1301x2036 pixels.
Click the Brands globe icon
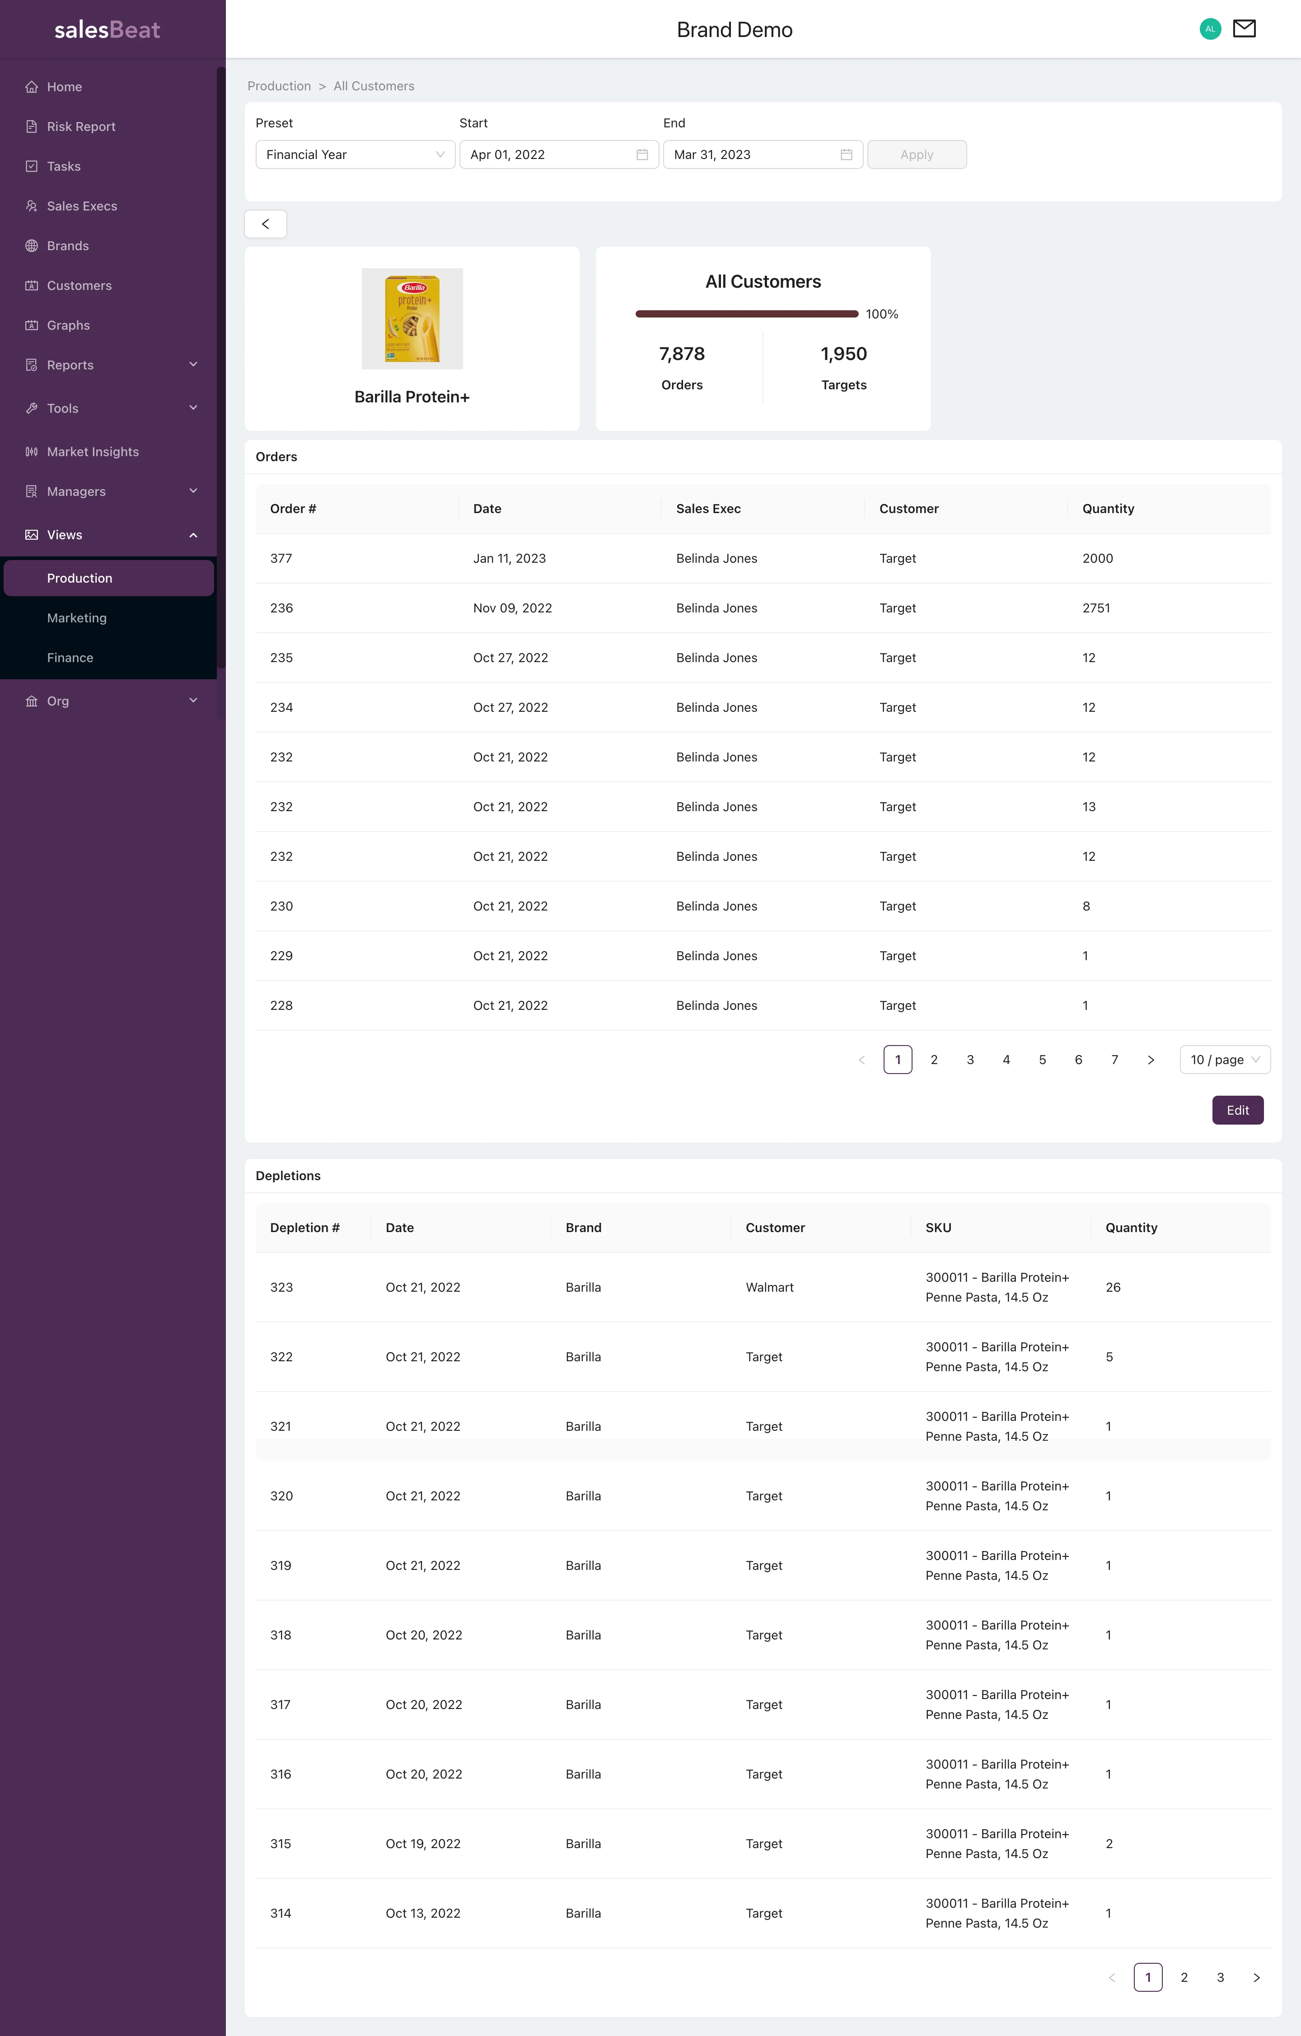pos(31,246)
